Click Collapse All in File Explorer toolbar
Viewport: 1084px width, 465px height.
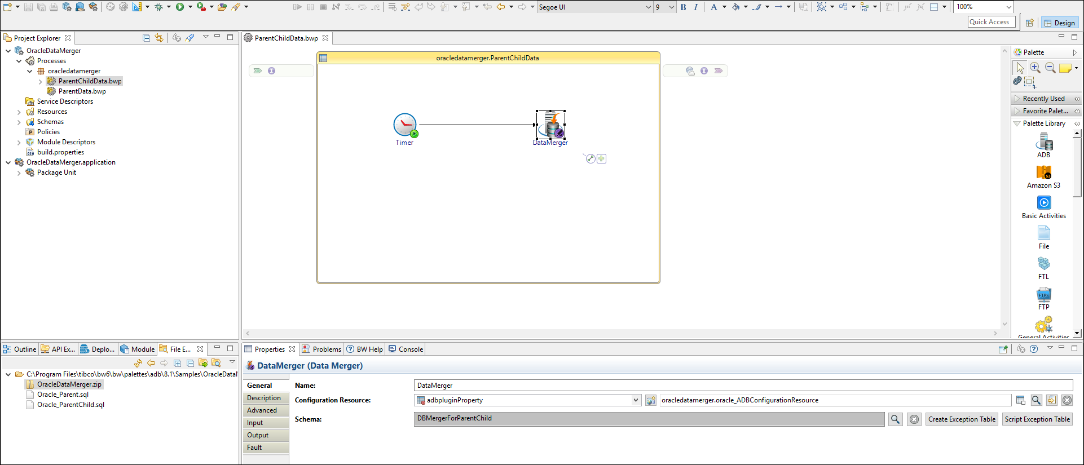(x=190, y=363)
